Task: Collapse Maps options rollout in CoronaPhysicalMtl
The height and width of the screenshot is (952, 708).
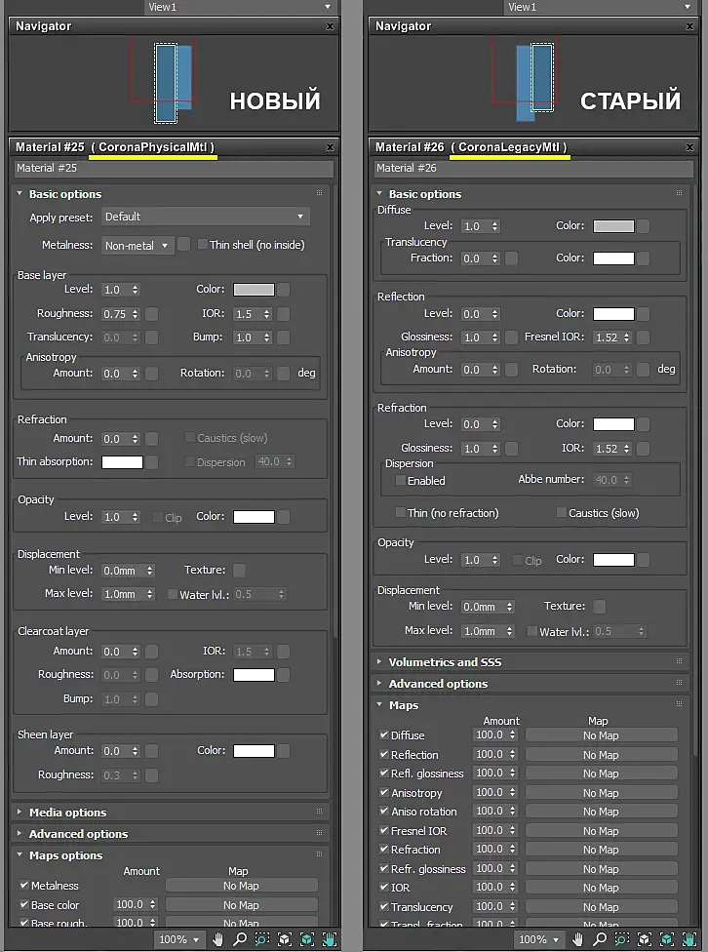Action: pos(20,854)
